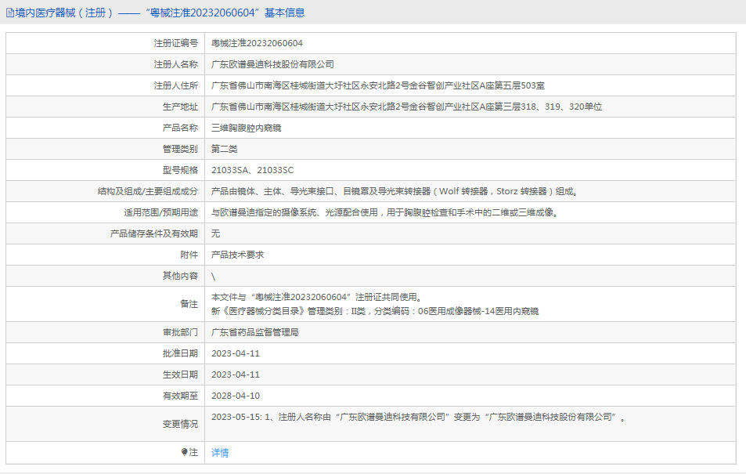Click the 适用范围/预期用途 row label
The width and height of the screenshot is (746, 474).
[160, 212]
